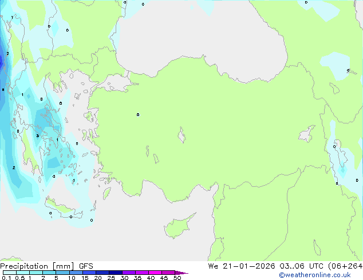The width and height of the screenshot is (363, 280).
Task: Click the 'Precipitation [mm]' title text
Action: [x=37, y=266]
